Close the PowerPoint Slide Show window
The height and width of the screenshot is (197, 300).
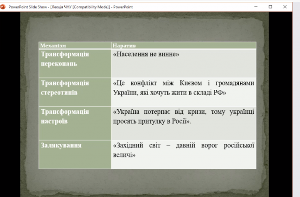[x=285, y=7]
